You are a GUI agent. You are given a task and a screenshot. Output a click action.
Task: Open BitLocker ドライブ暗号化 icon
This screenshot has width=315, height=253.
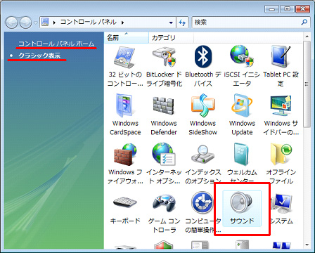(x=164, y=66)
